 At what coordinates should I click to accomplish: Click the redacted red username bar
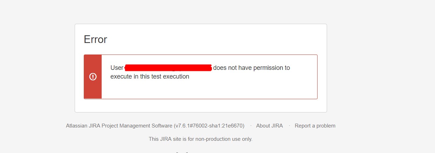tap(168, 67)
